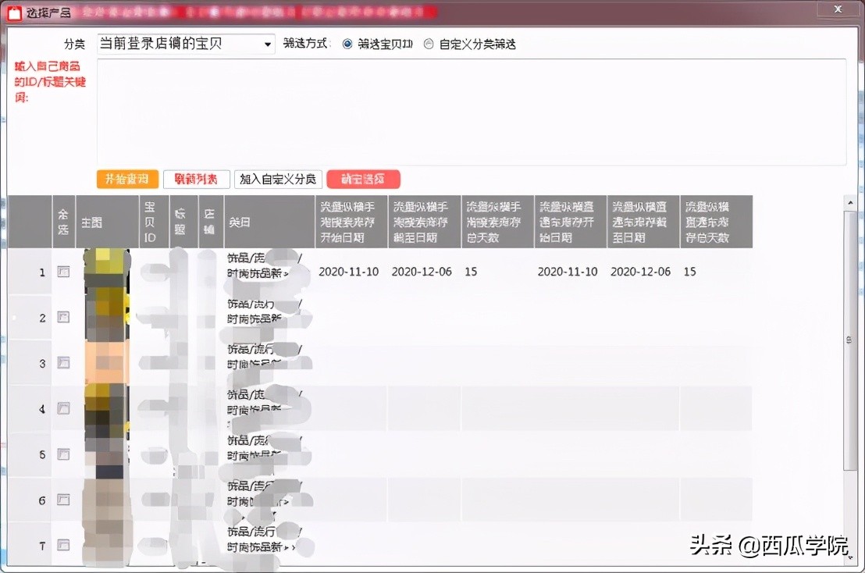Click the table's vertical scrollbar thumb
Viewport: 865px width, 573px height.
849,340
